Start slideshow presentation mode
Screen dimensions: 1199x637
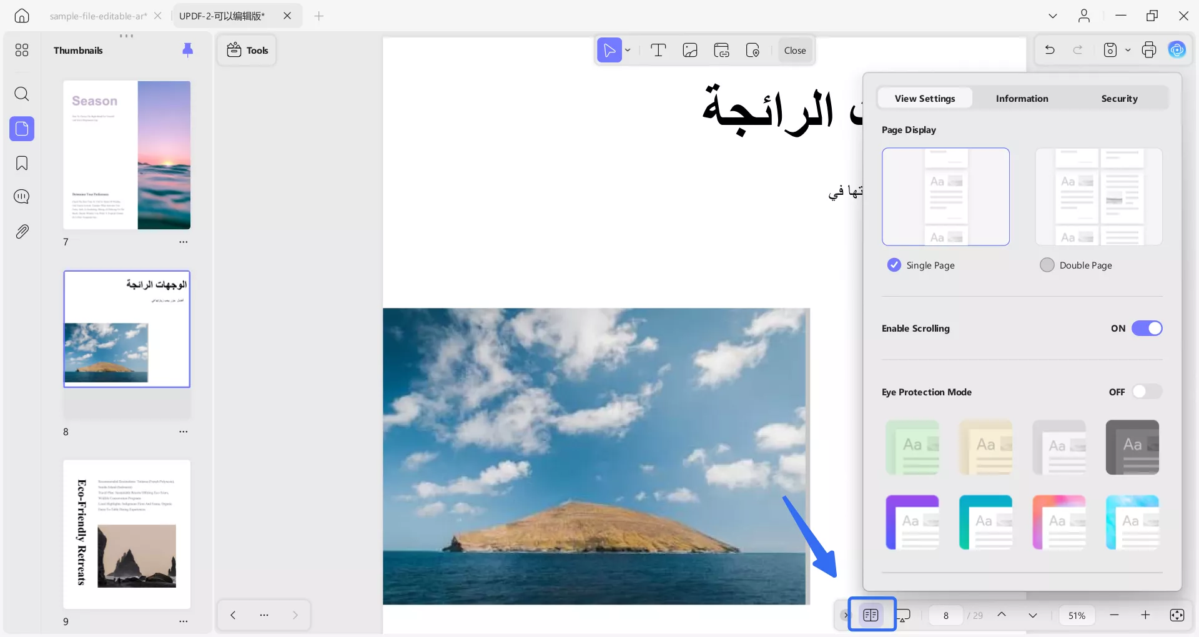point(904,616)
